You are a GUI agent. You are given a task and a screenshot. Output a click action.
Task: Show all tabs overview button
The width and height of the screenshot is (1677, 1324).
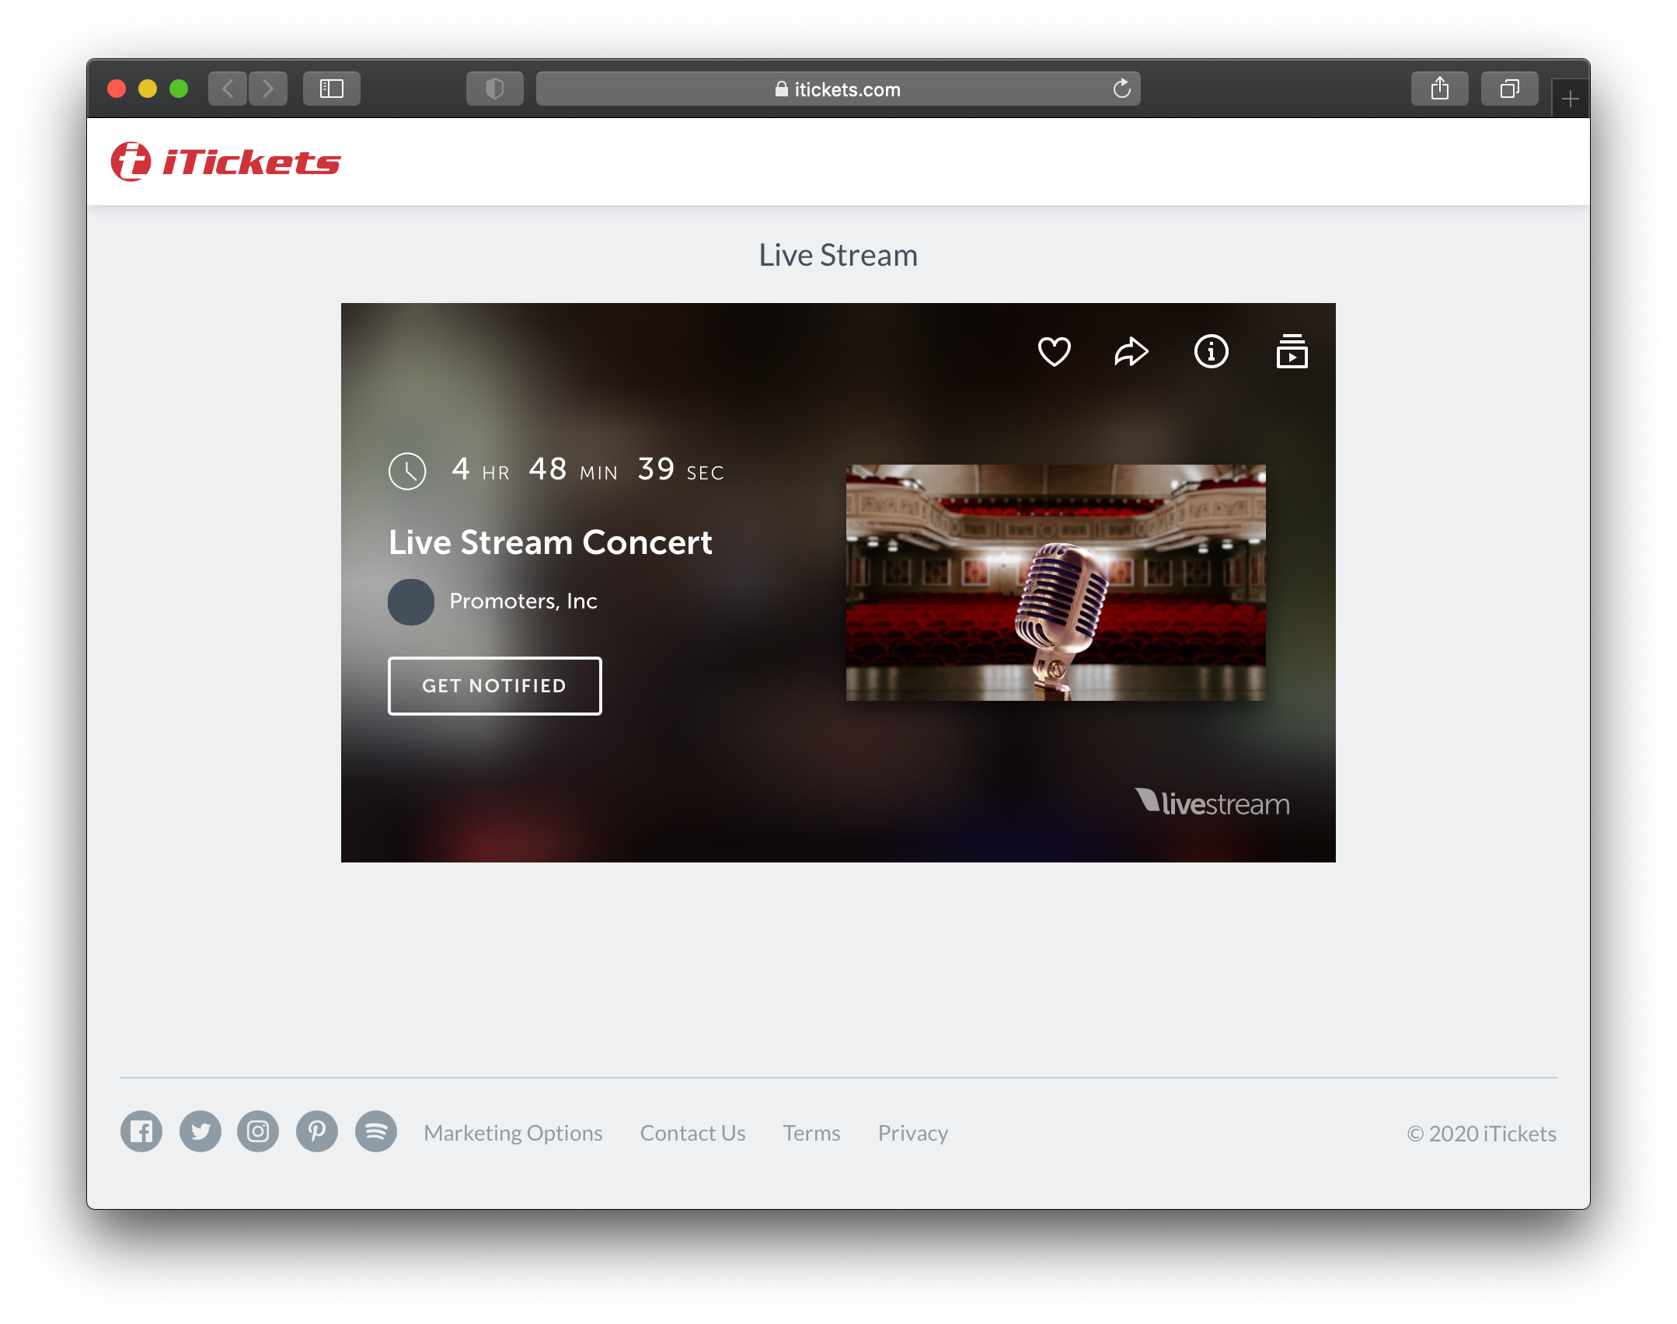tap(1510, 89)
